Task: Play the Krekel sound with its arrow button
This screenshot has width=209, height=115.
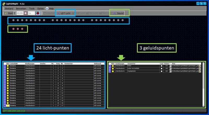Action: (170, 66)
